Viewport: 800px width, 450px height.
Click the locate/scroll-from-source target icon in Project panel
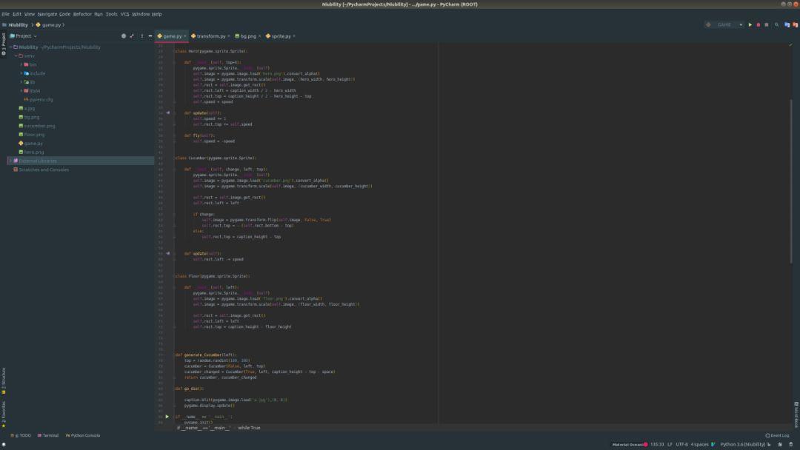[x=124, y=36]
